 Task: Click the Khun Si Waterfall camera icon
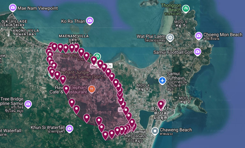(69, 129)
